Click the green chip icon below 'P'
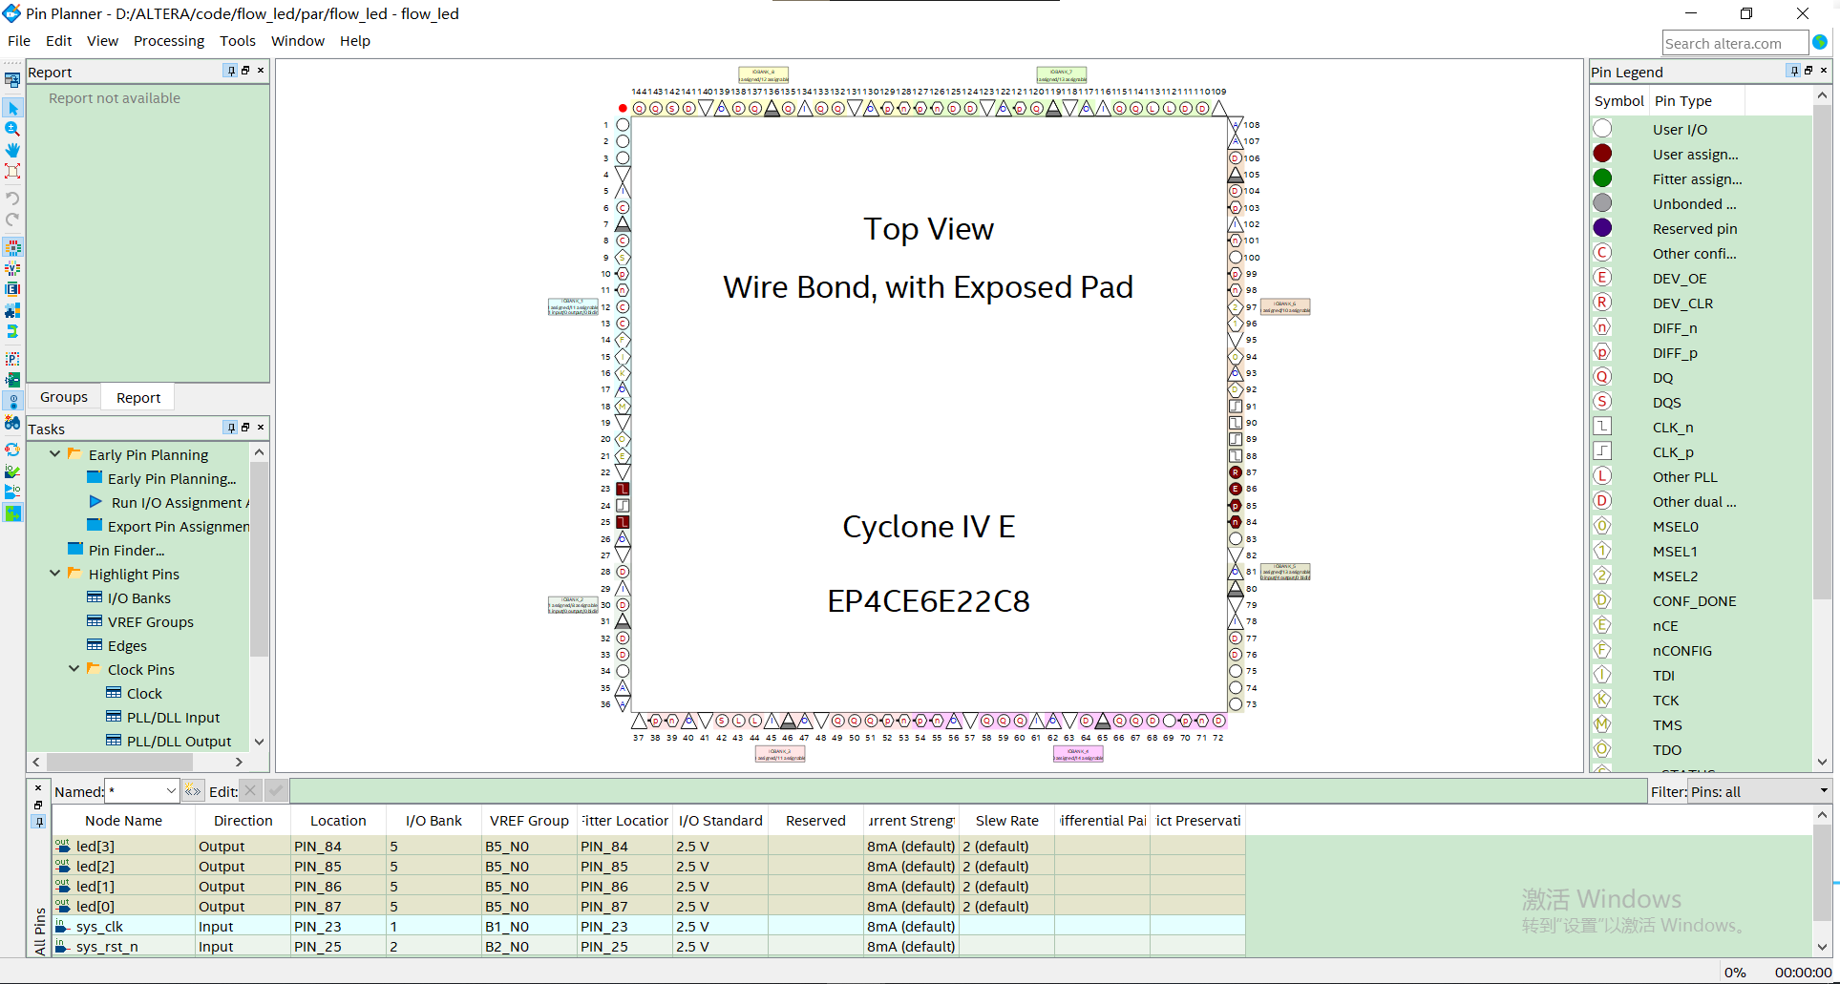 click(x=12, y=380)
